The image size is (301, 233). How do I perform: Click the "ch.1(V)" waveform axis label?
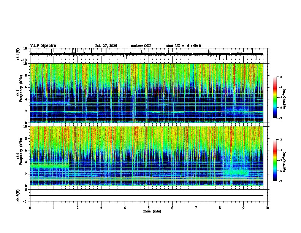(x=18, y=54)
